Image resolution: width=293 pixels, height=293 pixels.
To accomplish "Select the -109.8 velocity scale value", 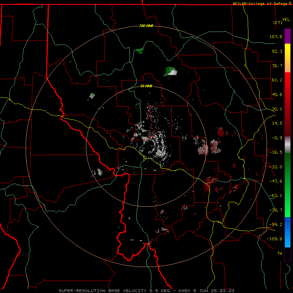I will 274,239.
